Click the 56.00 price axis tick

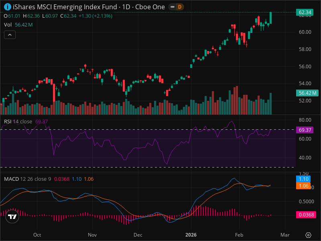coord(305,66)
